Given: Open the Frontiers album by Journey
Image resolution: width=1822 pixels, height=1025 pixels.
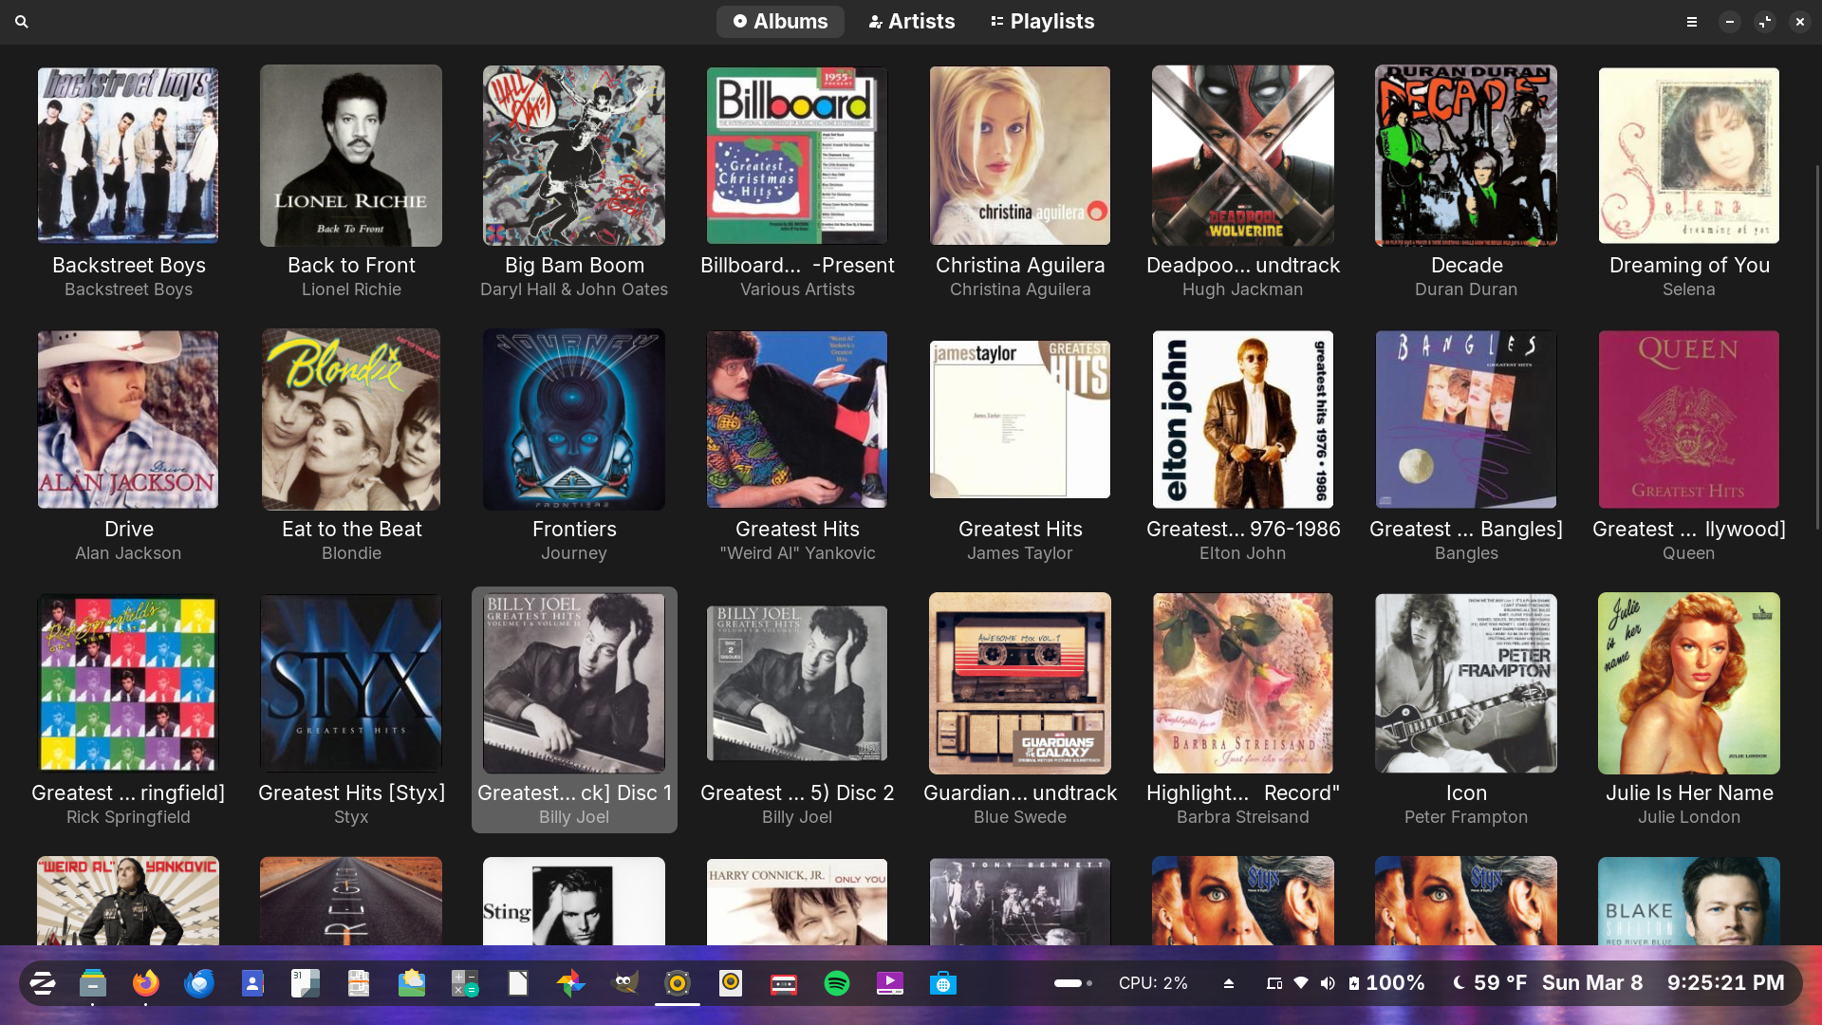Looking at the screenshot, I should (574, 419).
